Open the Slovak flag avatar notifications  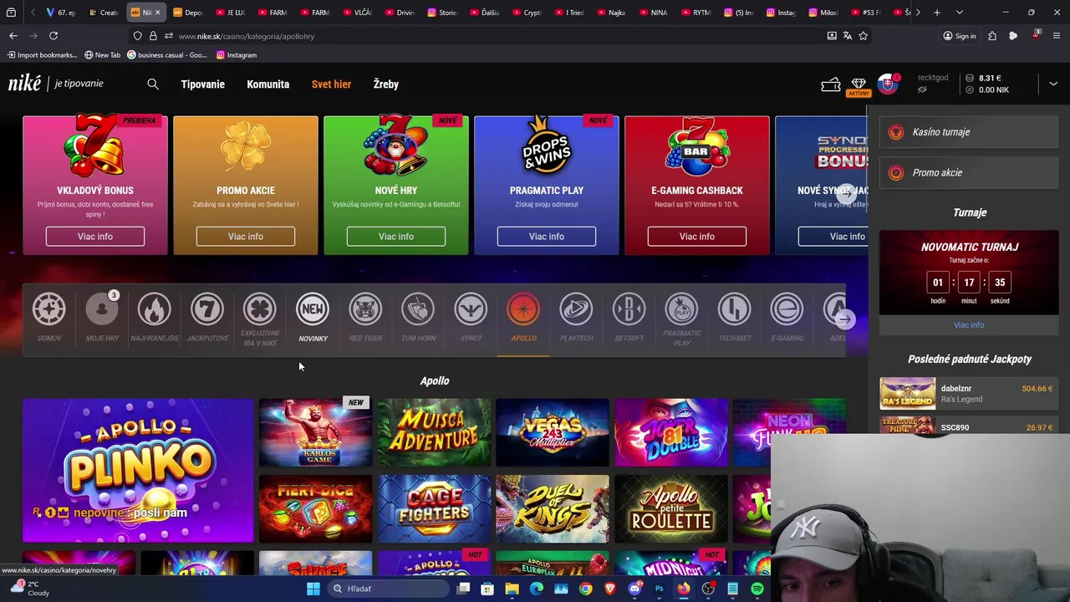click(888, 84)
